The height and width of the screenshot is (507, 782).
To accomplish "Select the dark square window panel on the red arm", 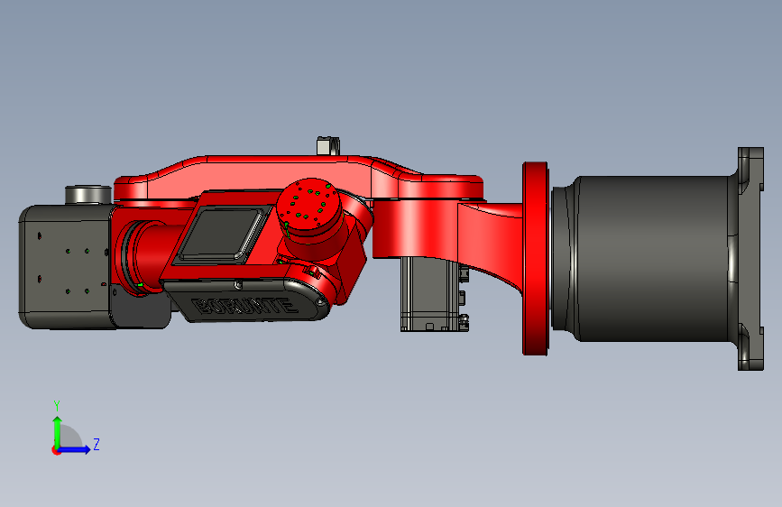I will tap(222, 235).
